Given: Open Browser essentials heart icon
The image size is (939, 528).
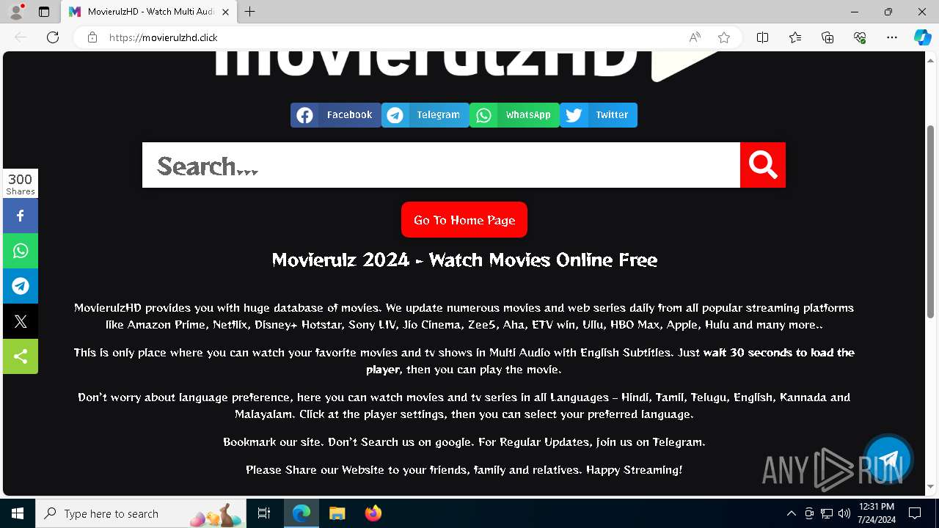Looking at the screenshot, I should (860, 37).
